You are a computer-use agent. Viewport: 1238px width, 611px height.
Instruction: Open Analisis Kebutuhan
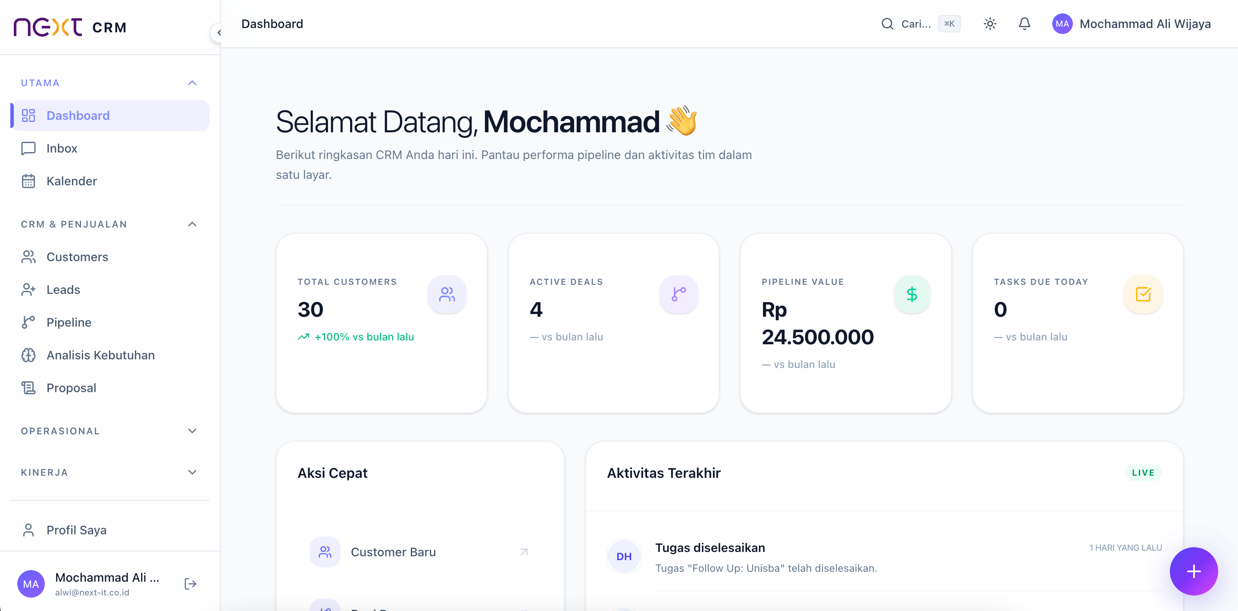click(109, 355)
